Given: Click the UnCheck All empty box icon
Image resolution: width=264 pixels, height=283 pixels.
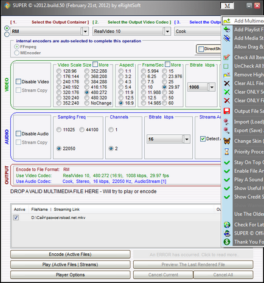Looking at the screenshot, I should [x=226, y=66].
